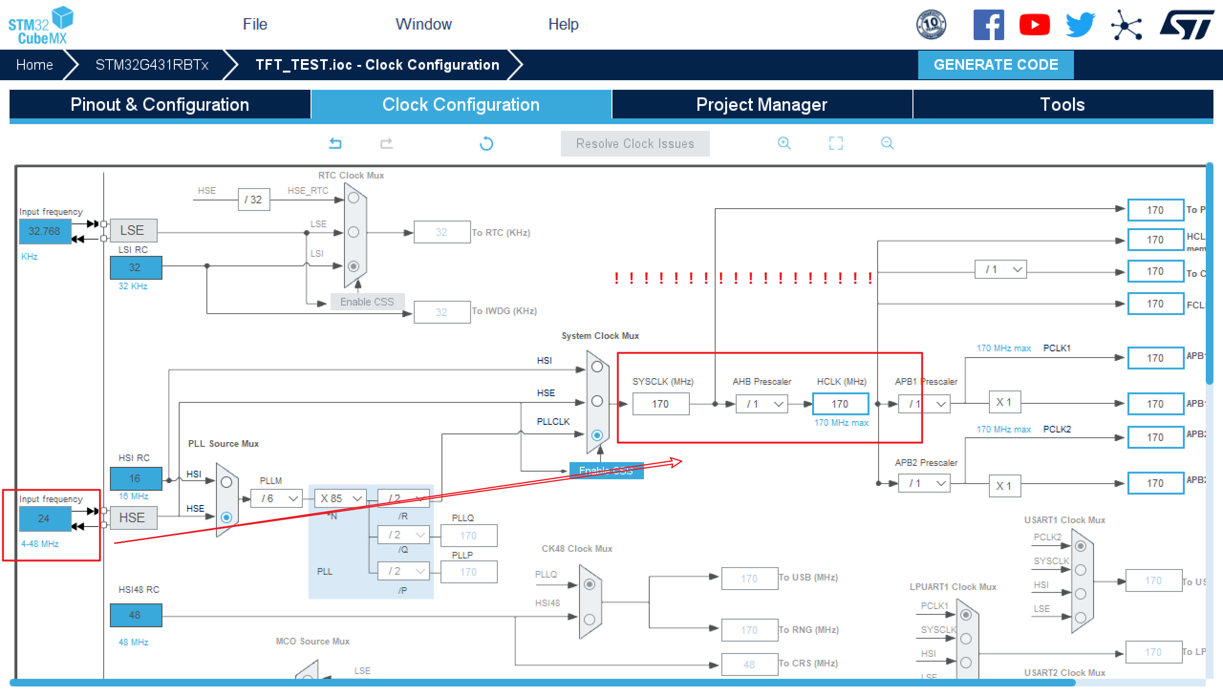
Task: Click the STM32CubeMX logo
Action: (41, 25)
